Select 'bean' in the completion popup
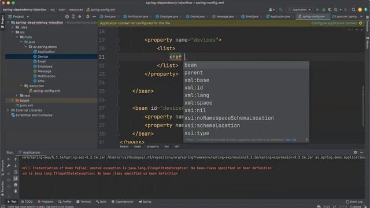370x208 pixels. pyautogui.click(x=246, y=65)
